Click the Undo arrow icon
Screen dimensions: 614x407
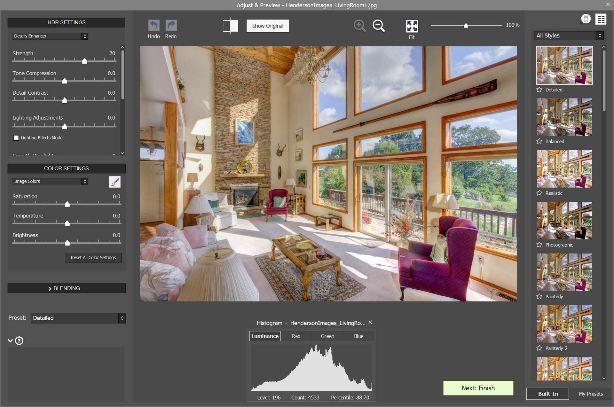pyautogui.click(x=154, y=25)
